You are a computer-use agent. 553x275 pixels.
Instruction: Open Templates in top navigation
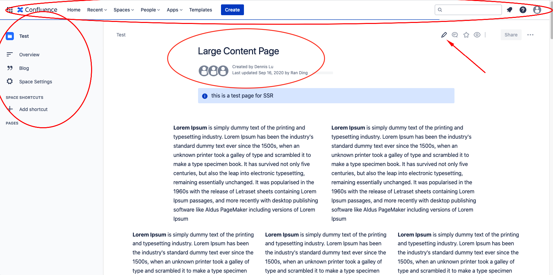pos(201,10)
